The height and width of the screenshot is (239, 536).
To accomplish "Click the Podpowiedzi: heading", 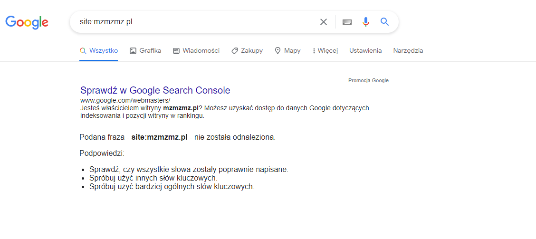I will click(x=102, y=153).
